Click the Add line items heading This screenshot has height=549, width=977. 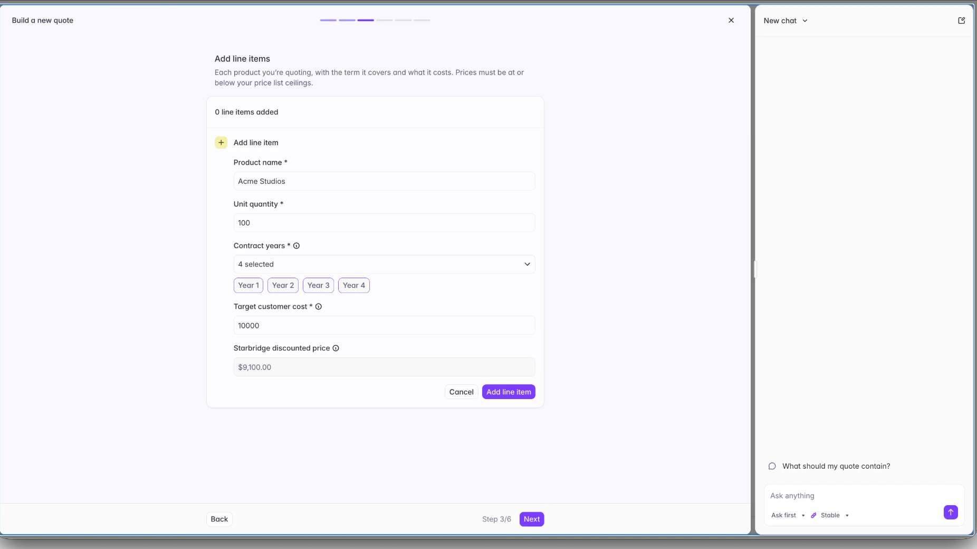click(242, 59)
